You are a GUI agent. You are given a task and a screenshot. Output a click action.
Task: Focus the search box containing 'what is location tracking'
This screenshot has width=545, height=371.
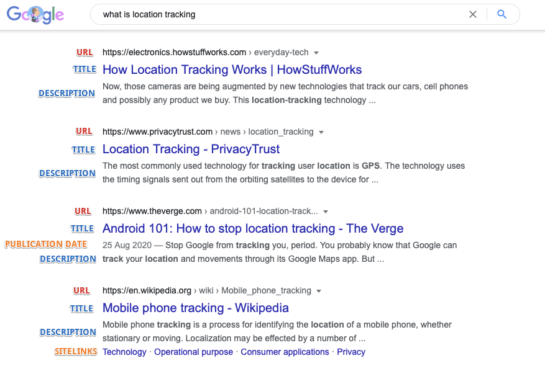(x=278, y=14)
